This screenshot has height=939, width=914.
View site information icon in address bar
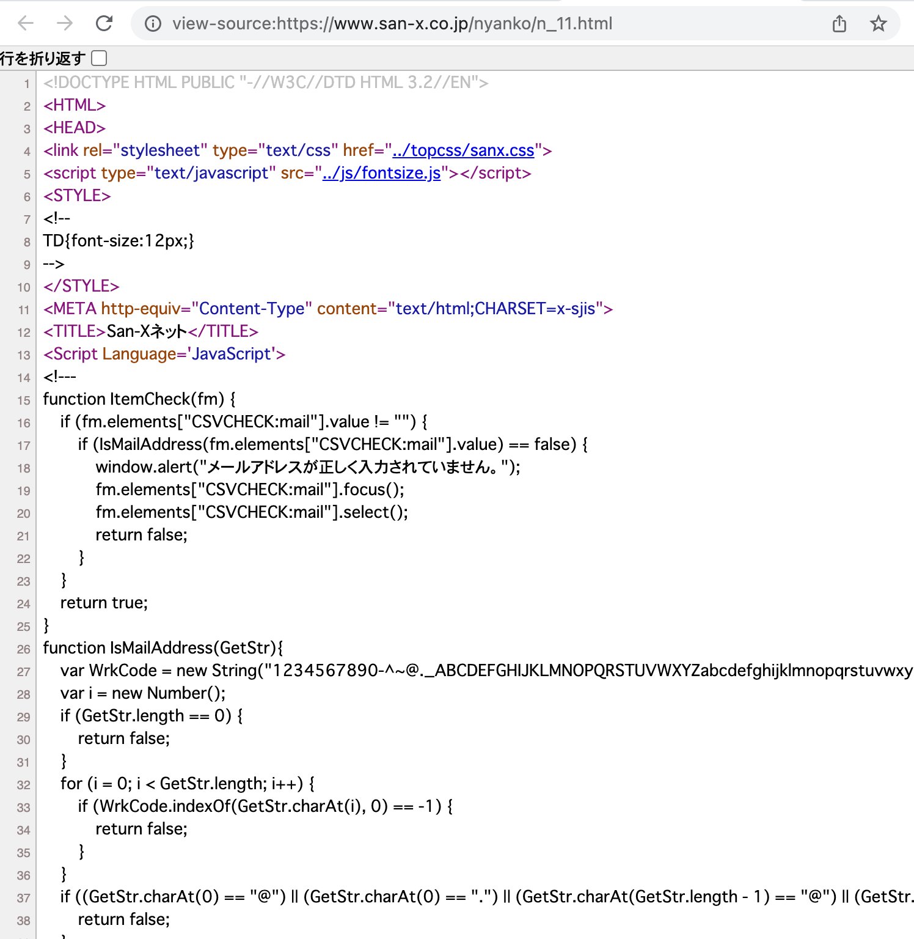pos(153,24)
